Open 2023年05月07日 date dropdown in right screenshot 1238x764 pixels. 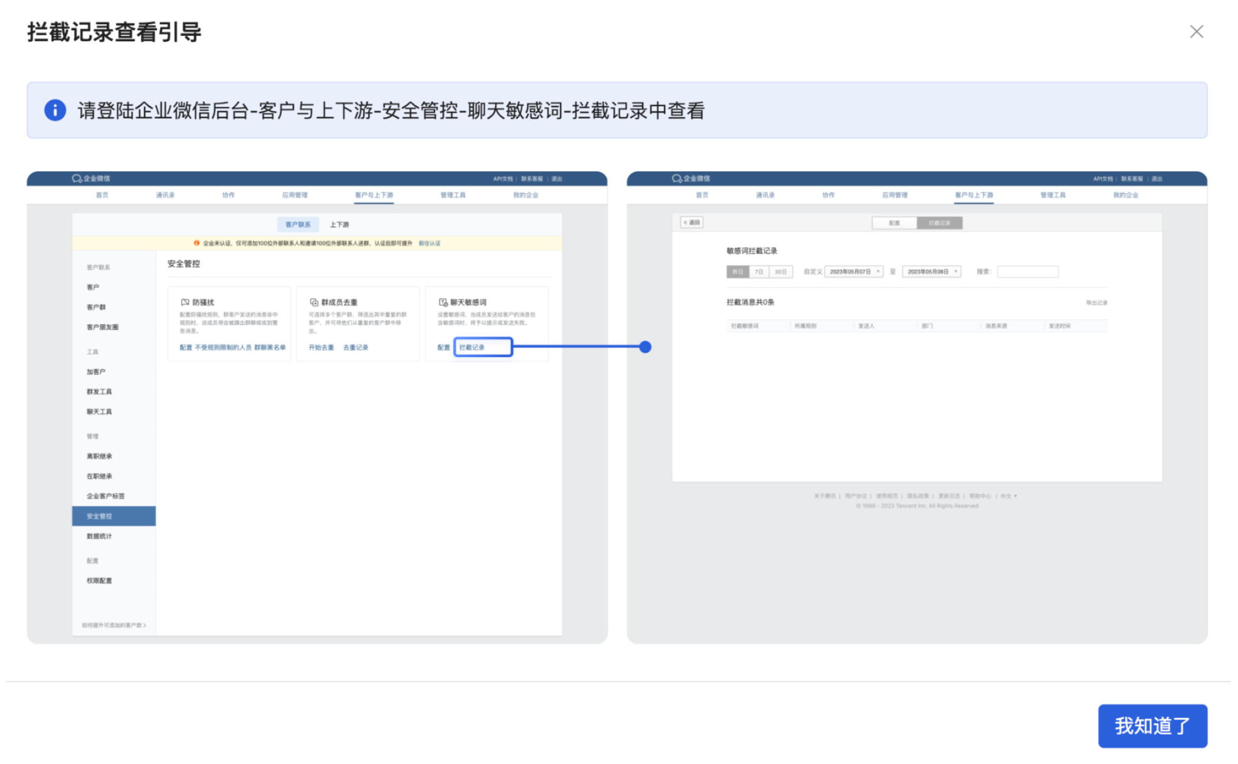tap(853, 271)
